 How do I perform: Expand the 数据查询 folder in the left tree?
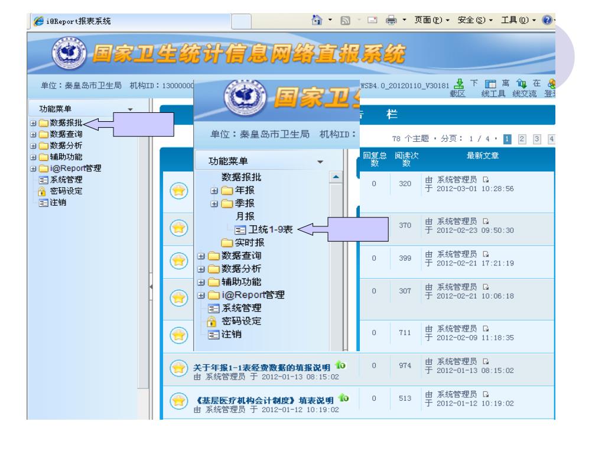pyautogui.click(x=33, y=135)
